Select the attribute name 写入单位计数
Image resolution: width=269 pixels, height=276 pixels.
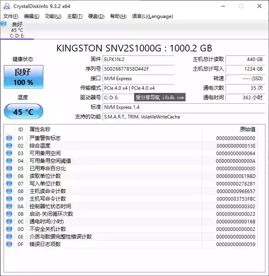point(45,183)
